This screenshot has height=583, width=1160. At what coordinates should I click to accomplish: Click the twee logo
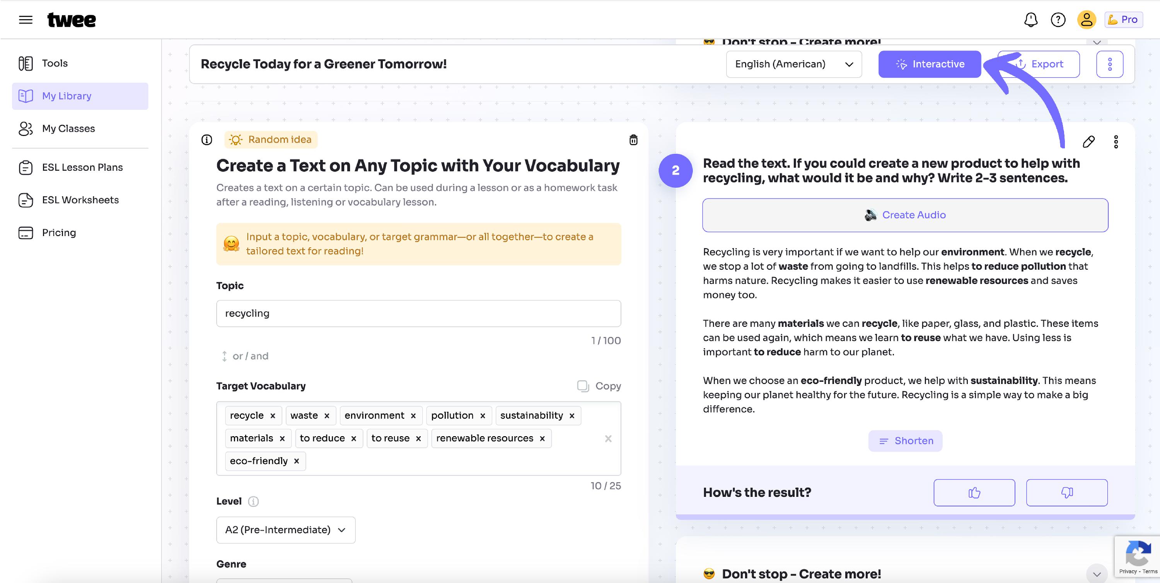[x=72, y=20]
